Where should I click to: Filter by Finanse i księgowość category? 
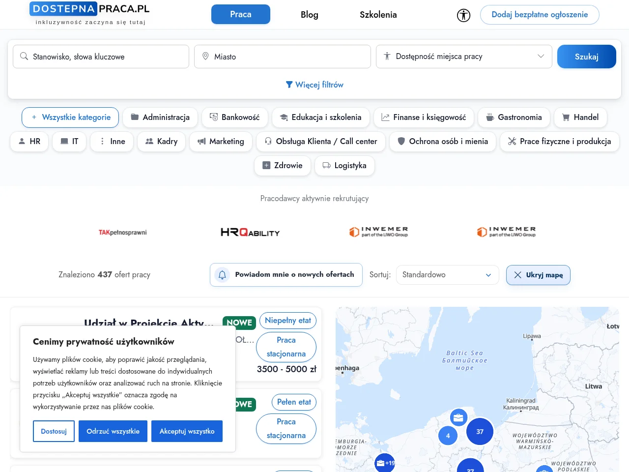coord(424,117)
